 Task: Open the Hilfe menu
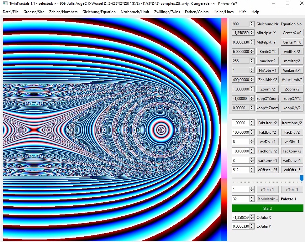[x=242, y=12]
